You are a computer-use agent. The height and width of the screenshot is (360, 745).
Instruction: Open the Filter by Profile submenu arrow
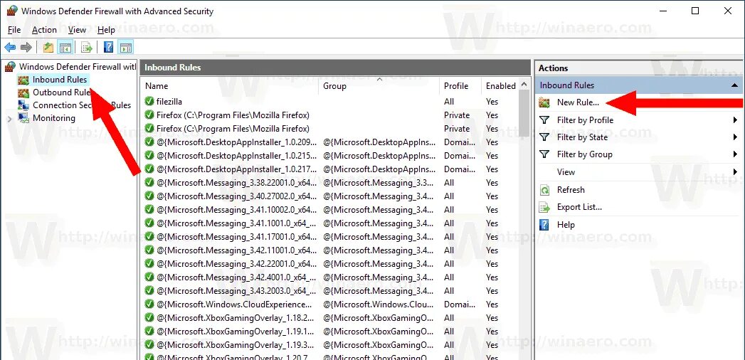(735, 120)
